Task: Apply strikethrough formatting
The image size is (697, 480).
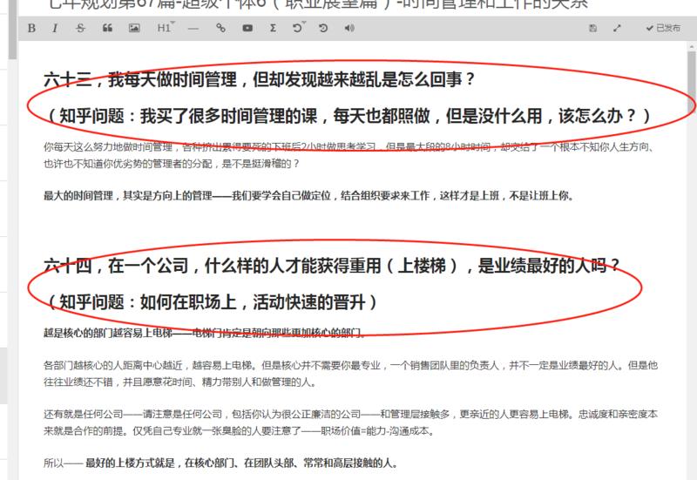Action: (80, 28)
